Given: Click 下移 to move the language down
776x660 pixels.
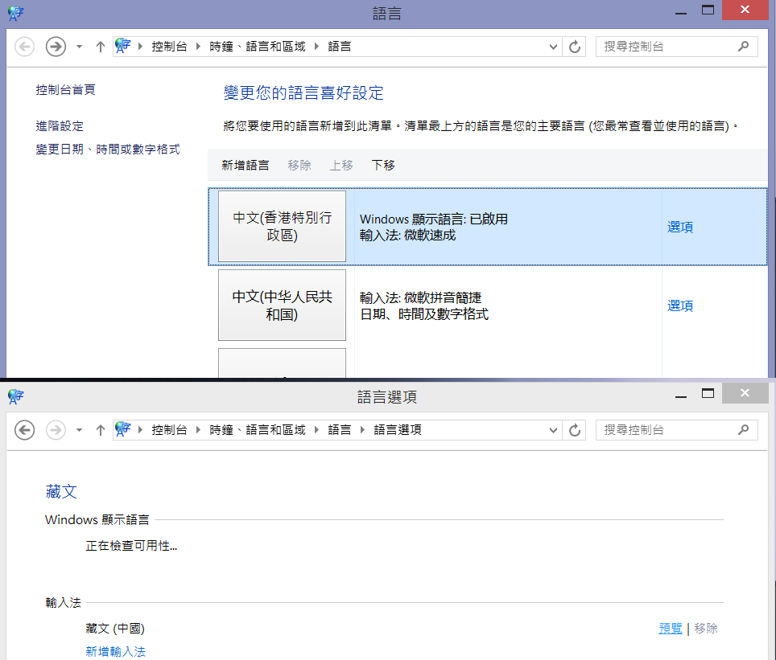Looking at the screenshot, I should pos(382,165).
